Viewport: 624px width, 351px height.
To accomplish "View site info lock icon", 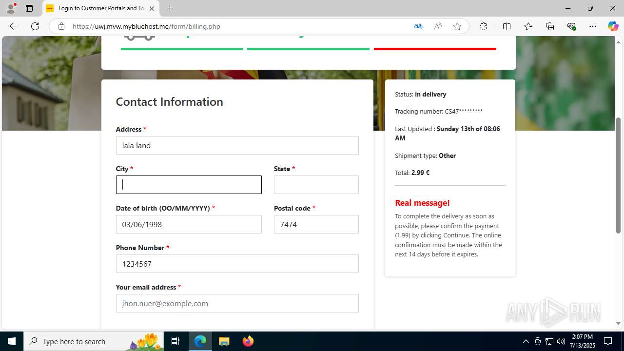I will [x=61, y=26].
